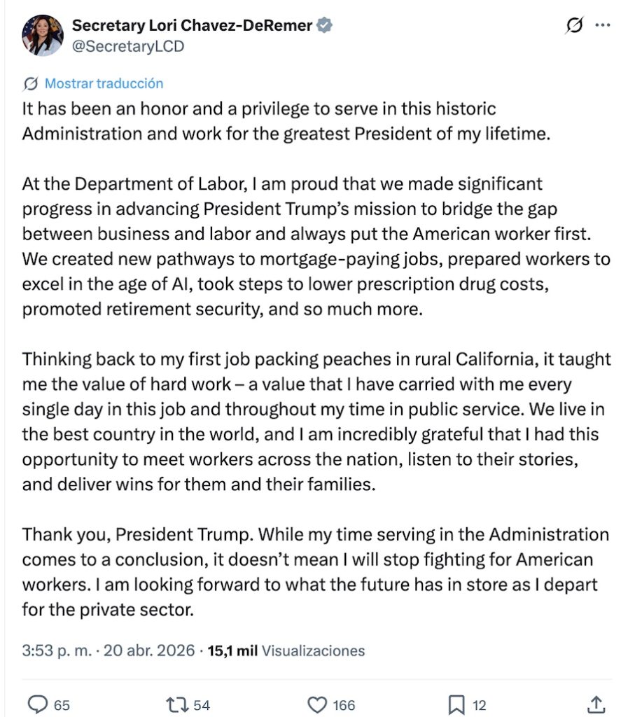Click the bookmark count 12
Screen dimensions: 628x717
(x=479, y=705)
